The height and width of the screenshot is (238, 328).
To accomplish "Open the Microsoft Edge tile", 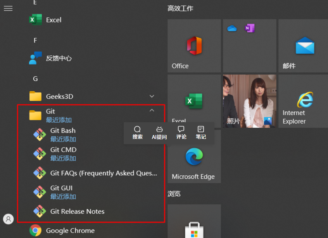I will (194, 156).
